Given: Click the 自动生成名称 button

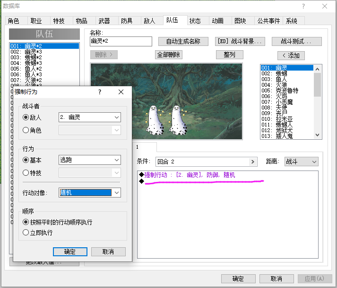Looking at the screenshot, I should click(x=183, y=41).
